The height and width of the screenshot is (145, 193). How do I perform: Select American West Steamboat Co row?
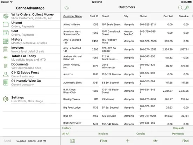coord(127,33)
